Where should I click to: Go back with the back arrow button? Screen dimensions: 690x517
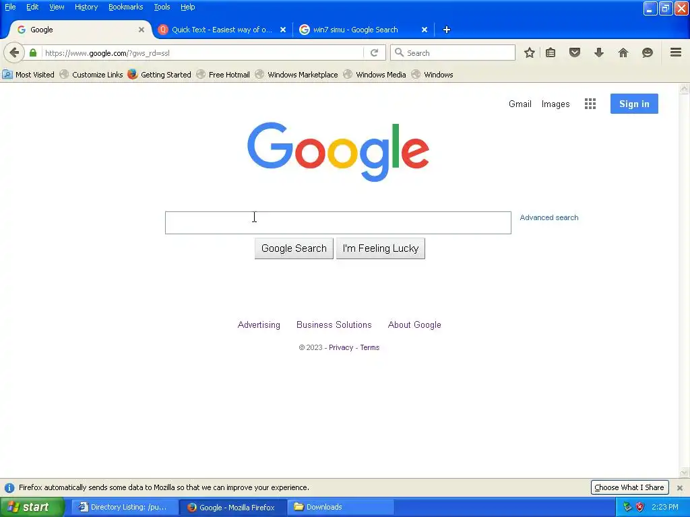(14, 53)
